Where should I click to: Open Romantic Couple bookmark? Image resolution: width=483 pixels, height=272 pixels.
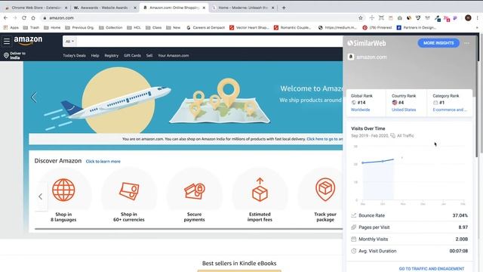point(292,28)
